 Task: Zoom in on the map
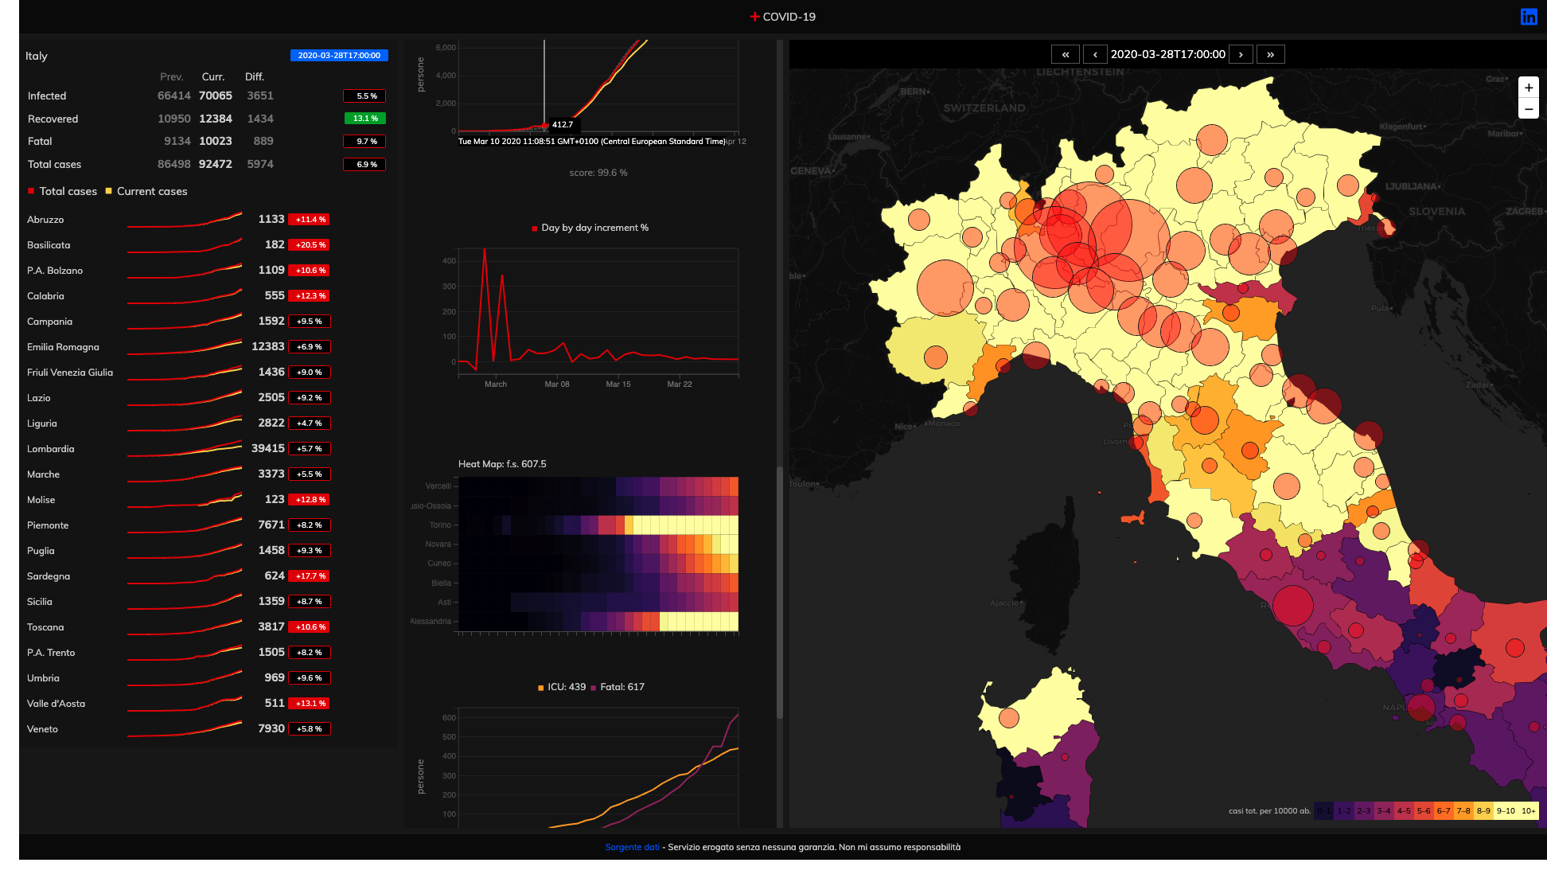(x=1528, y=88)
